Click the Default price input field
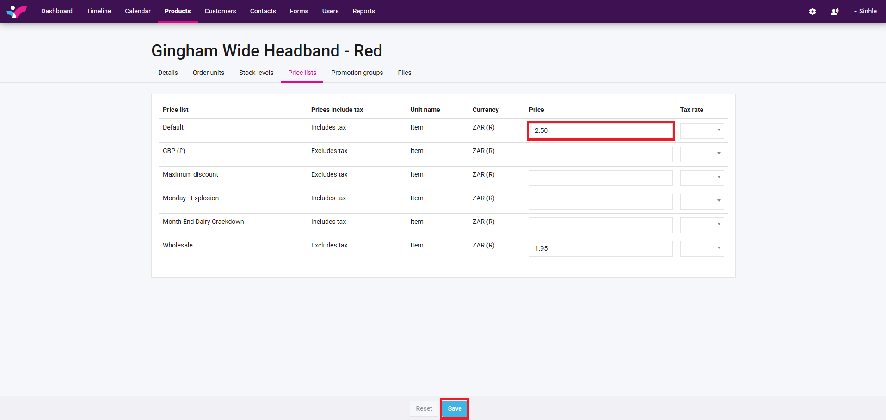The image size is (886, 420). coord(600,130)
